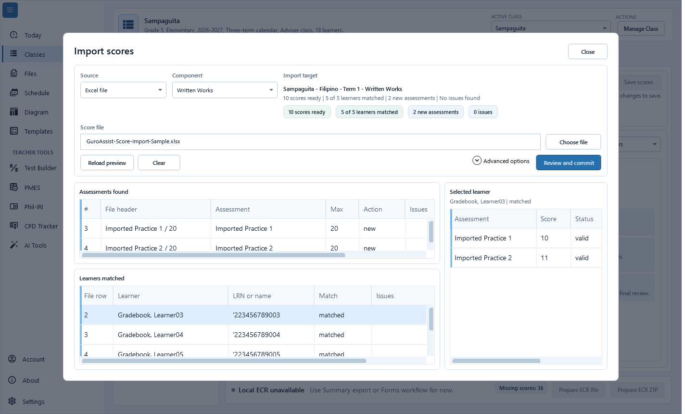
Task: Click Prepare ECR file button
Action: click(579, 390)
